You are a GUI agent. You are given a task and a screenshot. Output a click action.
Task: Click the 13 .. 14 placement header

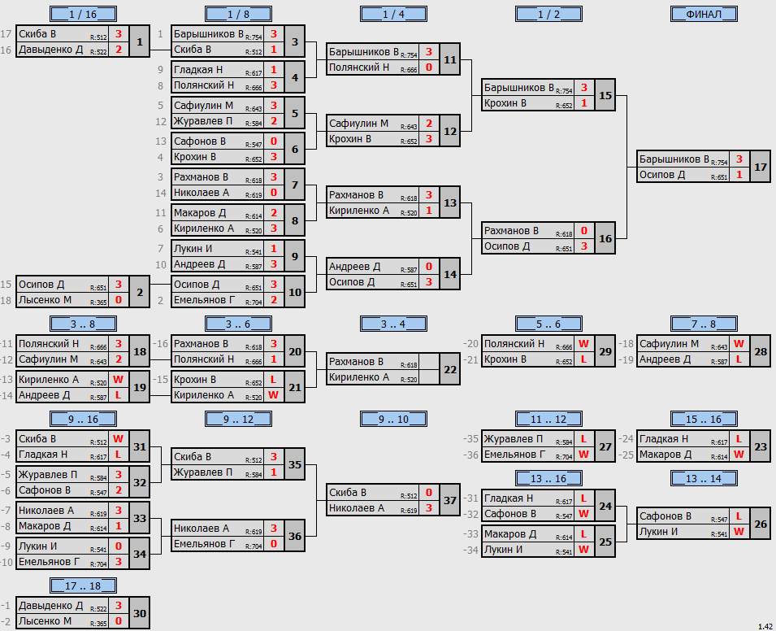point(704,478)
